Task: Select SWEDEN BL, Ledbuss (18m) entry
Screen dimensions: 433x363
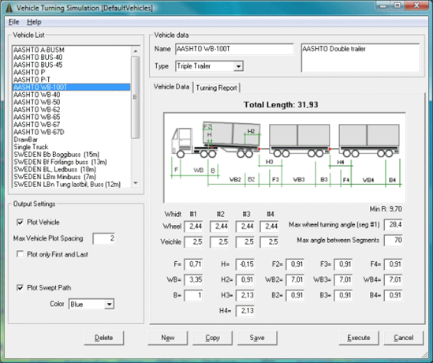Action: [x=72, y=170]
